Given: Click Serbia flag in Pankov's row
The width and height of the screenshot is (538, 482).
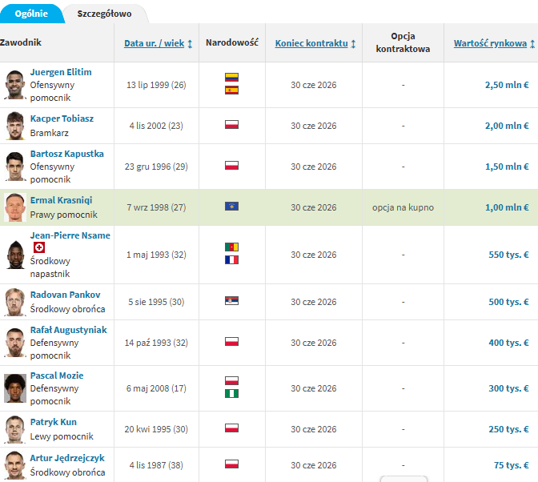Looking at the screenshot, I should coord(231,301).
